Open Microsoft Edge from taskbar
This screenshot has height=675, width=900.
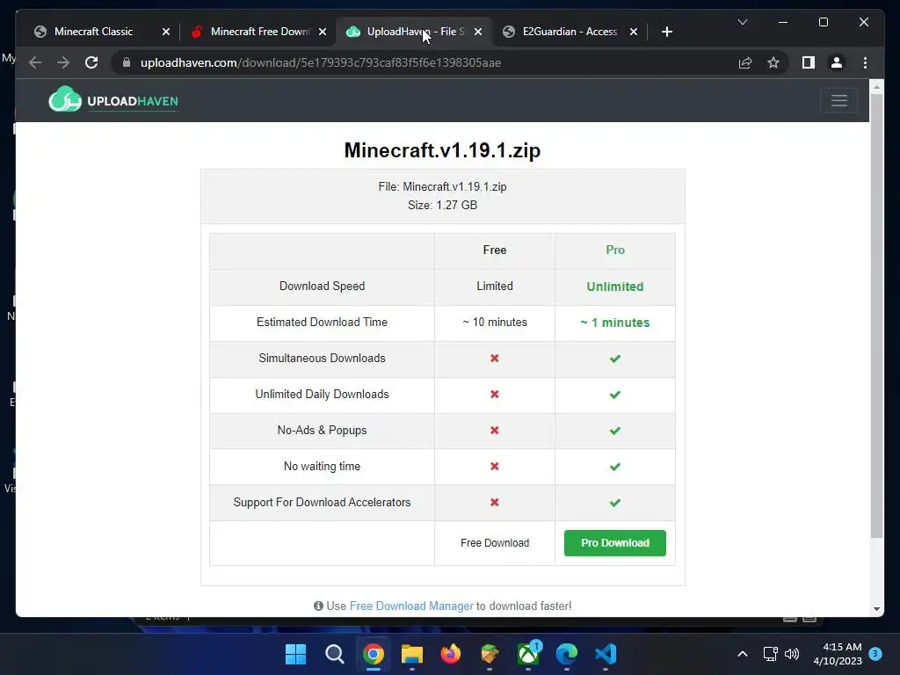[x=567, y=654]
